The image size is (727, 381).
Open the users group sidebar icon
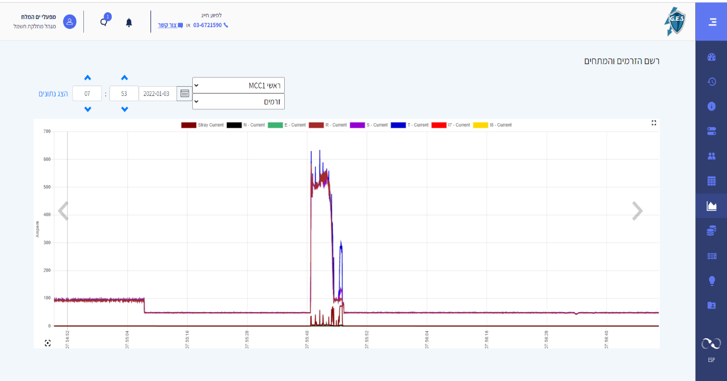(711, 156)
